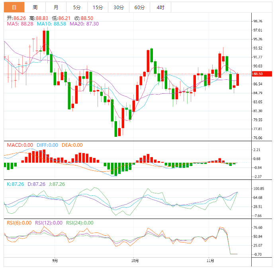Click the J:87.26 indicator label
This screenshot has height=270, width=274.
click(x=57, y=184)
